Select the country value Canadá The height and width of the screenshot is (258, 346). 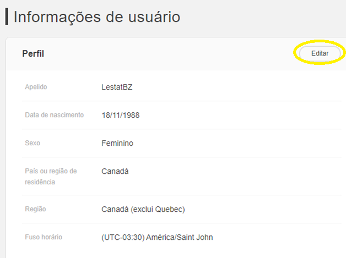115,171
